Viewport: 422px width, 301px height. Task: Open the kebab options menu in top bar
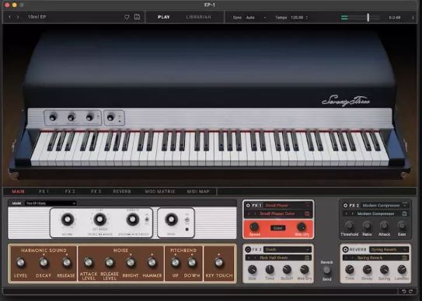pyautogui.click(x=413, y=18)
